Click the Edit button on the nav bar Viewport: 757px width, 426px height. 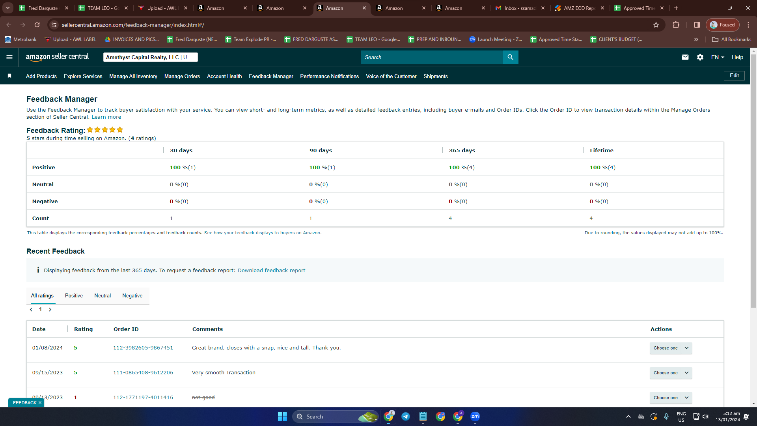pyautogui.click(x=734, y=76)
